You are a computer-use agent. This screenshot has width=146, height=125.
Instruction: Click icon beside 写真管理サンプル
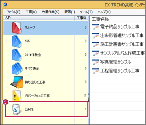click(95, 62)
